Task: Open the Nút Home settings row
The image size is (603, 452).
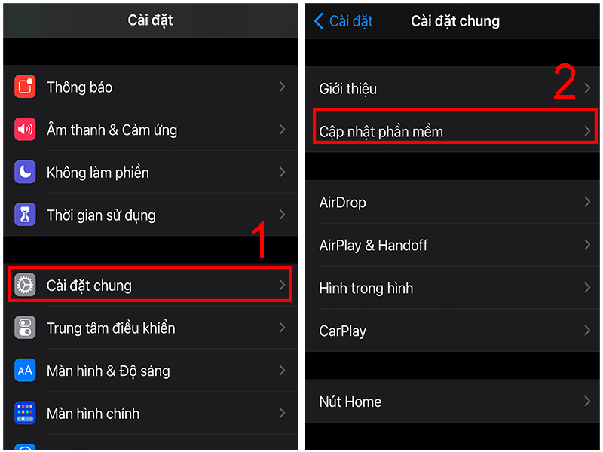Action: pos(452,402)
